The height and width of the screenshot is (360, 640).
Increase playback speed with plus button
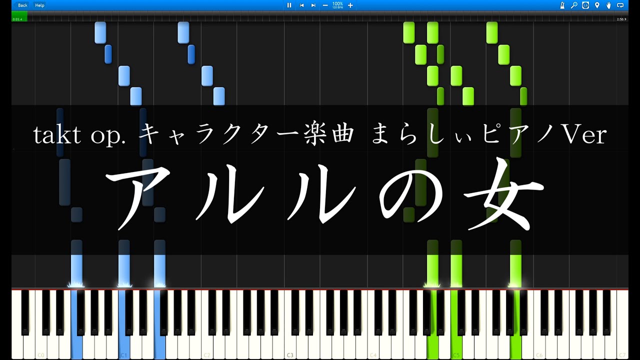tap(350, 5)
